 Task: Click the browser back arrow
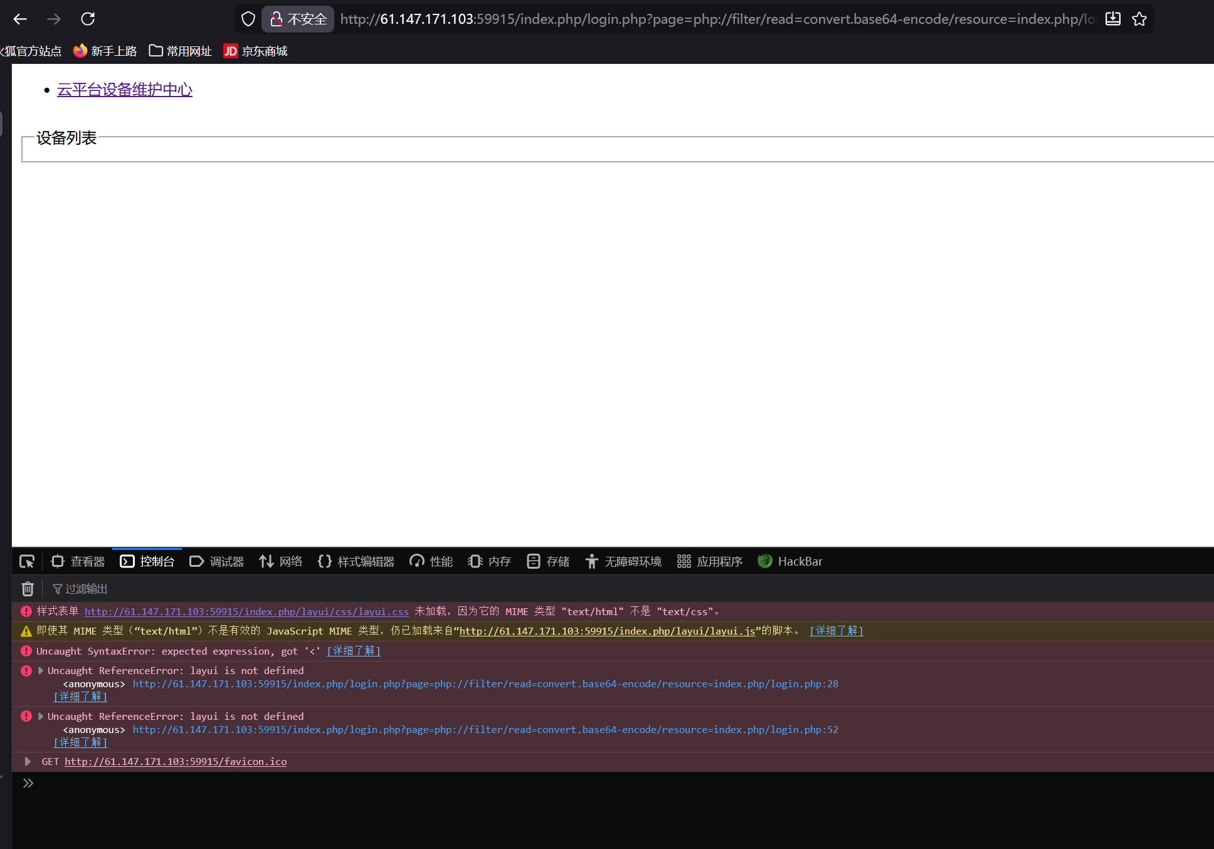click(x=20, y=19)
